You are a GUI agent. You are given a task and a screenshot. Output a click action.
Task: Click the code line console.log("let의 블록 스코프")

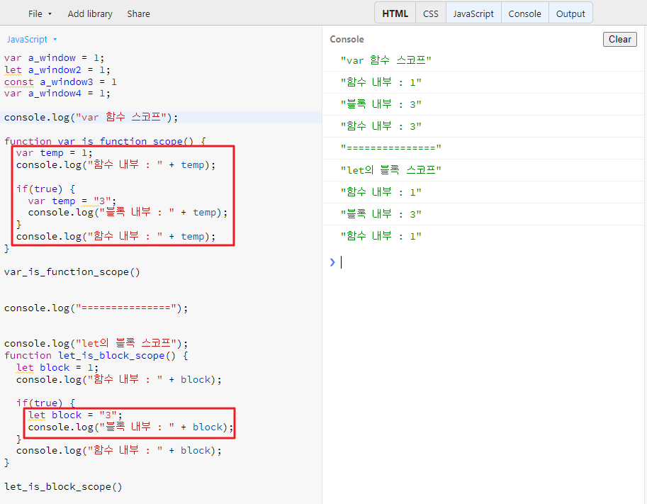(x=96, y=343)
